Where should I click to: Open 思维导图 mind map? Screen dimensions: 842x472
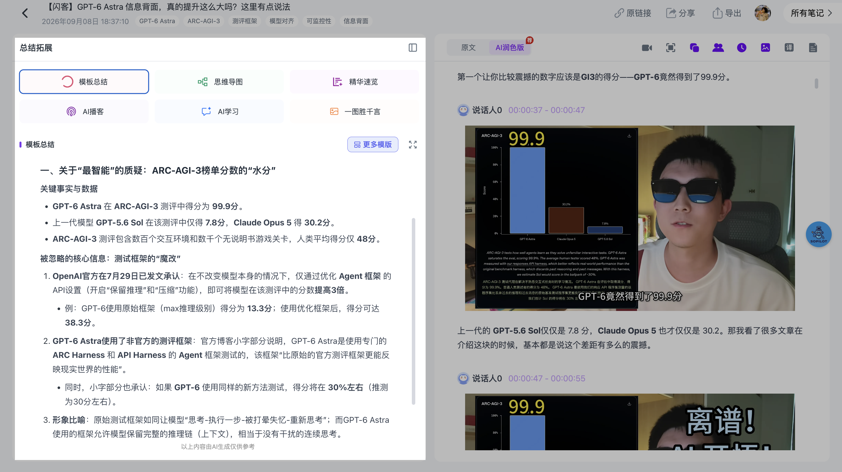click(219, 82)
